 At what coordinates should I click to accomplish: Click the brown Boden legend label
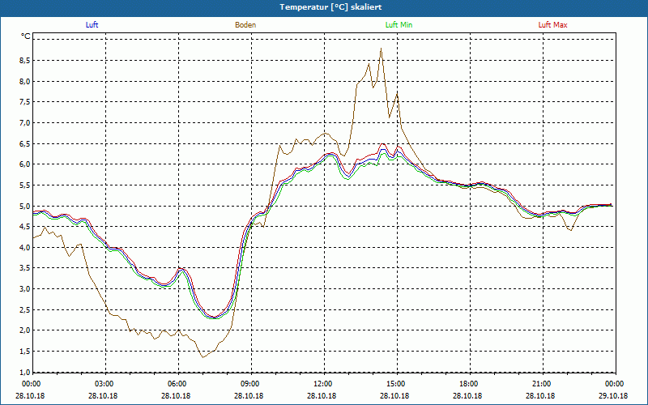pos(245,25)
